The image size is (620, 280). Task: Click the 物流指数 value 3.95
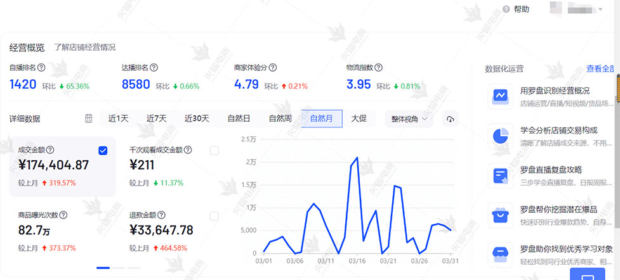point(359,84)
